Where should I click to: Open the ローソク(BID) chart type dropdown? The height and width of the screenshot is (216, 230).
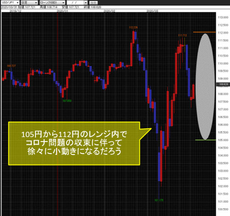52,3
